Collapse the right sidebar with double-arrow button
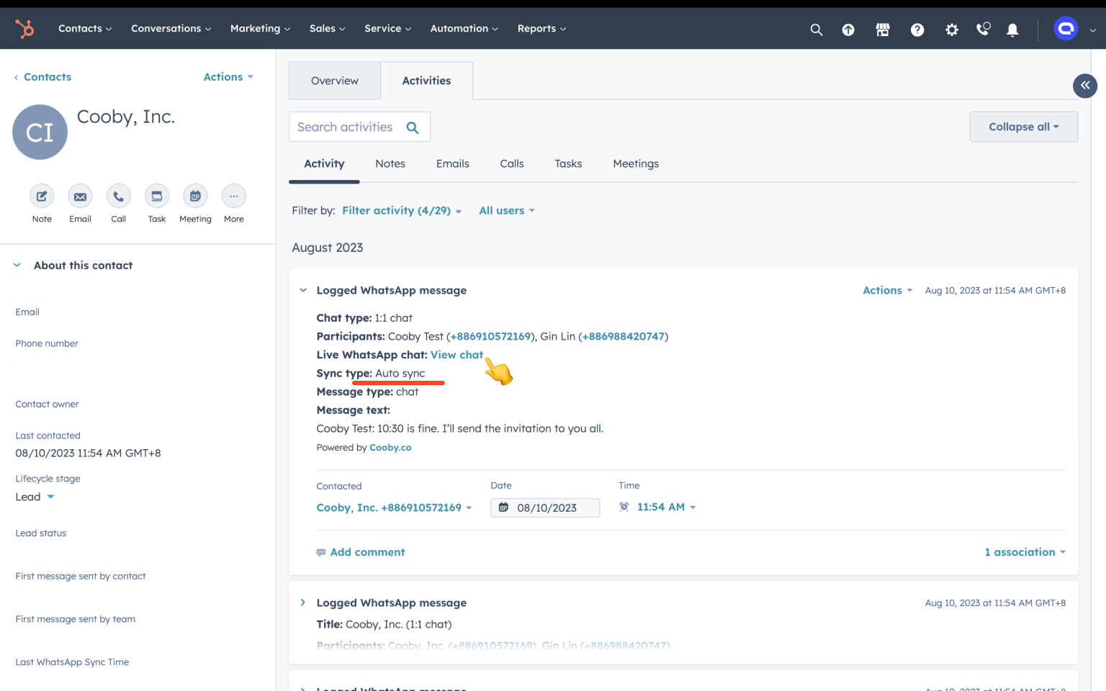 (1085, 86)
